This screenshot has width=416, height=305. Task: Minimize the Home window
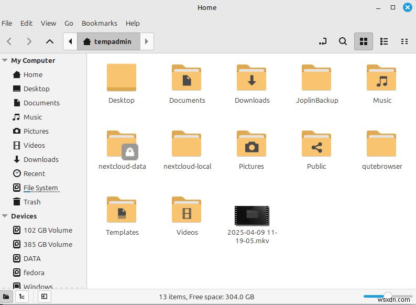coord(378,8)
